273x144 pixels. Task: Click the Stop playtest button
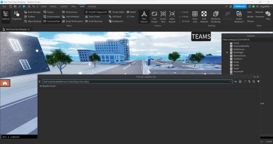tap(29, 6)
